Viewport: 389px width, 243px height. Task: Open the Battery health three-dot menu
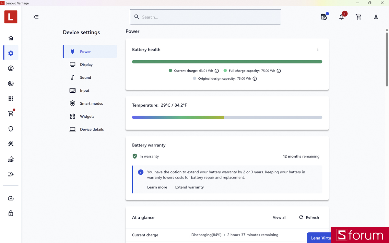pyautogui.click(x=318, y=50)
